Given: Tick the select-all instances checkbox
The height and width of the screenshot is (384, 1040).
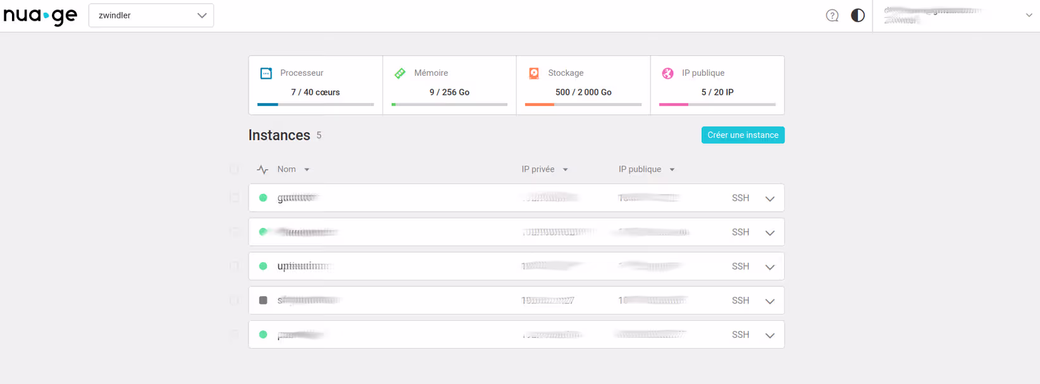Looking at the screenshot, I should coord(234,169).
